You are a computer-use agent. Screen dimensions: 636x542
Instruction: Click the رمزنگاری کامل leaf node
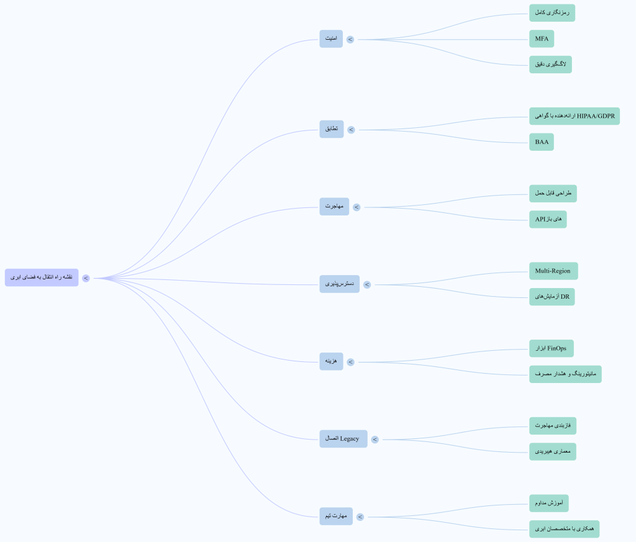(x=552, y=13)
